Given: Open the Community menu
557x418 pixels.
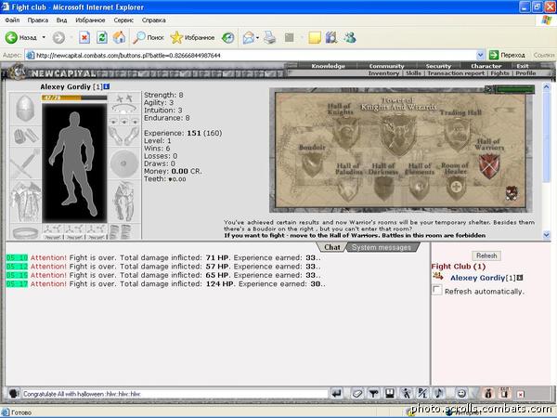Looking at the screenshot, I should click(x=386, y=66).
